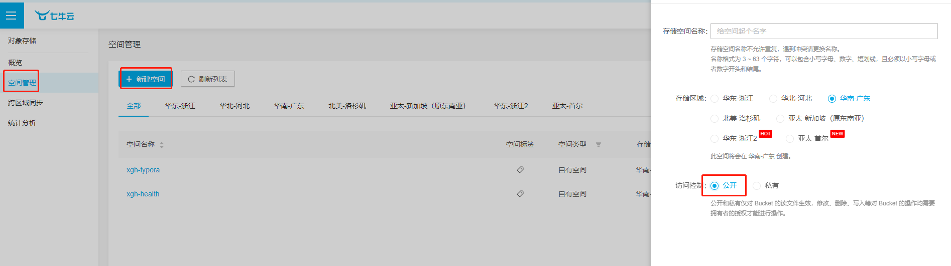The width and height of the screenshot is (951, 266).
Task: Open the 空间类型 filter icon
Action: 599,145
